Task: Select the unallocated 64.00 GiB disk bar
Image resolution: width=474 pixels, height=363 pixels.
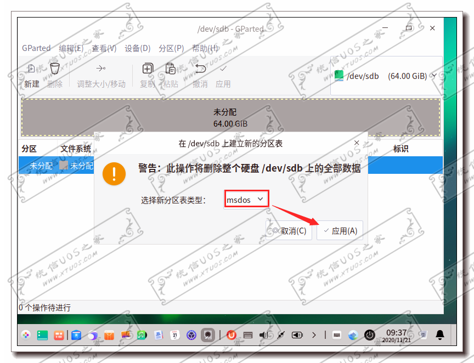Action: click(x=230, y=117)
